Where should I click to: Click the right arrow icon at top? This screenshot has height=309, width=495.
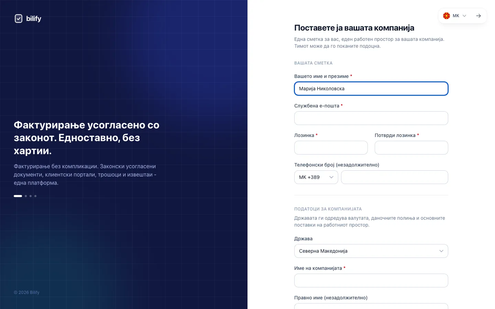pyautogui.click(x=478, y=16)
